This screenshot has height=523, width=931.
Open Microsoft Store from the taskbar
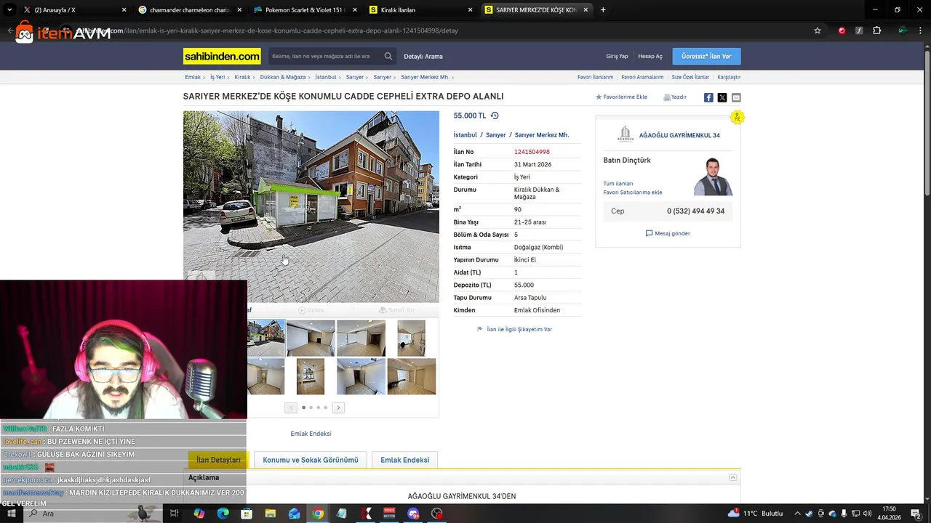click(x=247, y=514)
